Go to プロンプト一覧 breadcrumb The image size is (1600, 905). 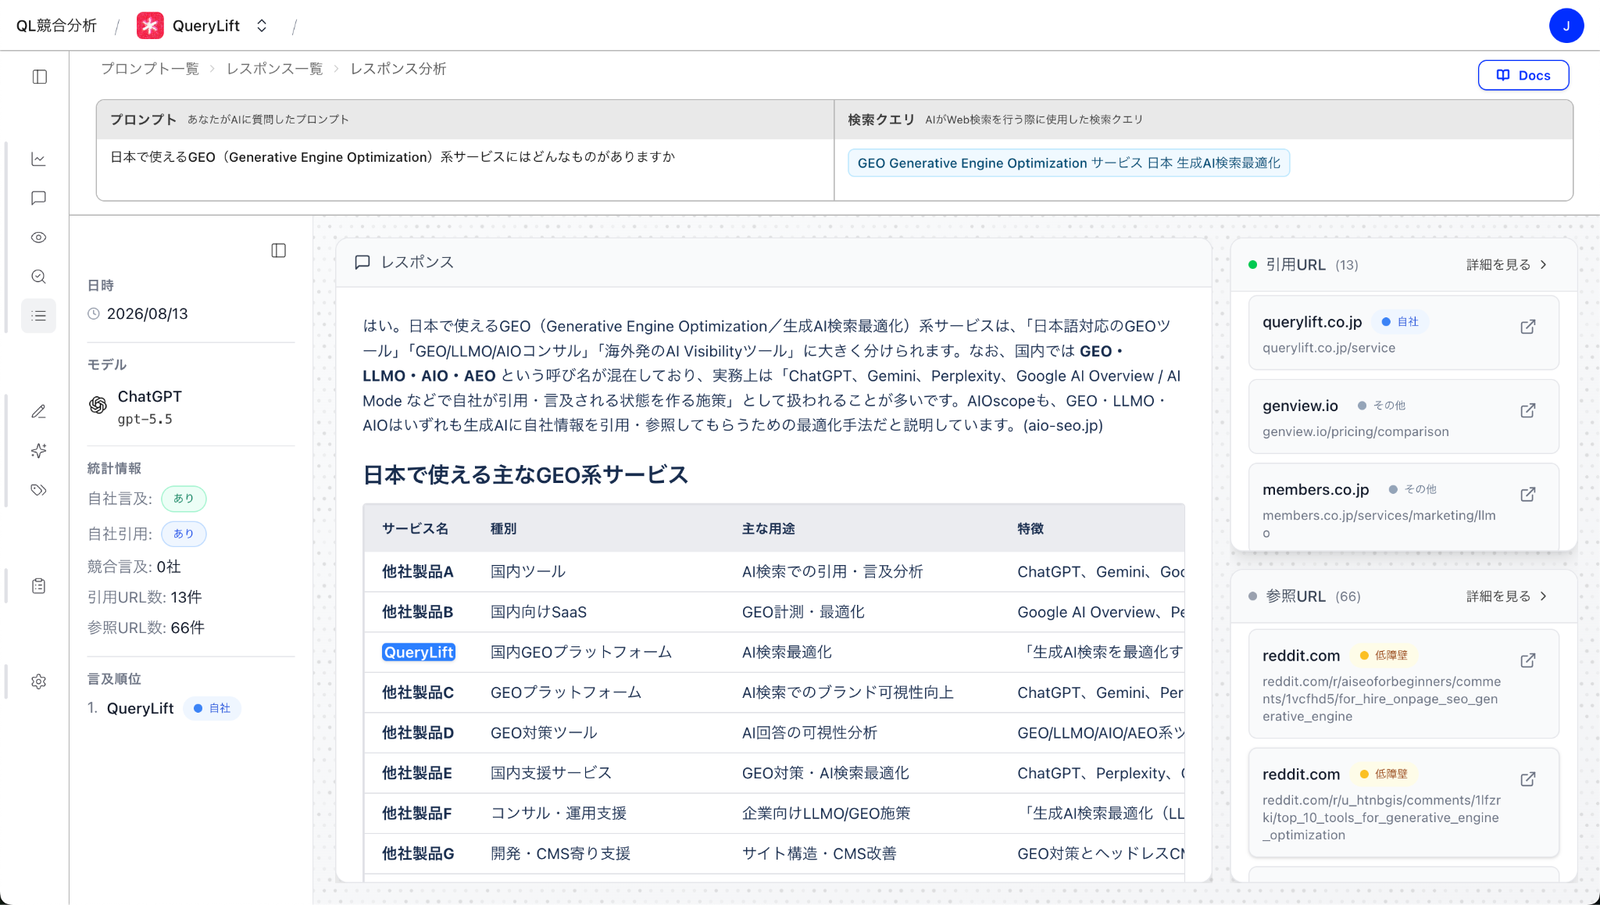coord(150,69)
